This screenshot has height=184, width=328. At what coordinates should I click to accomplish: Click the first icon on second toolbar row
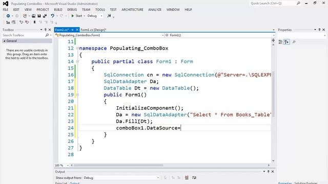(x=8, y=22)
